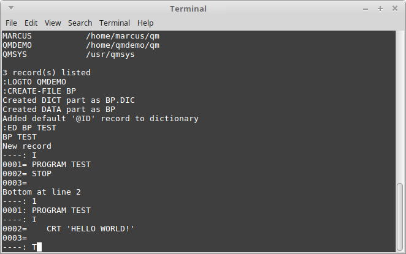Open the Search menu
Image resolution: width=406 pixels, height=254 pixels.
click(80, 23)
